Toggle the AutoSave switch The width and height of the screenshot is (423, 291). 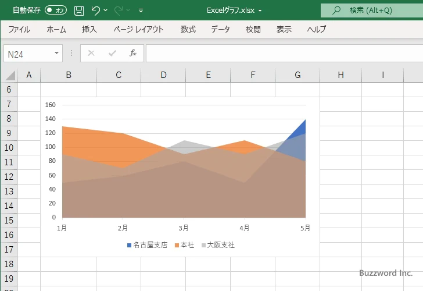(56, 10)
